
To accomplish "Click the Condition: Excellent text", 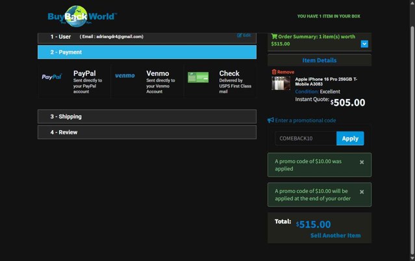I will pos(318,91).
